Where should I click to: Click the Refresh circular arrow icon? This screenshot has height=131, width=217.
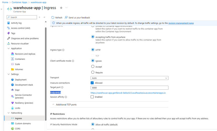[x=53, y=18]
